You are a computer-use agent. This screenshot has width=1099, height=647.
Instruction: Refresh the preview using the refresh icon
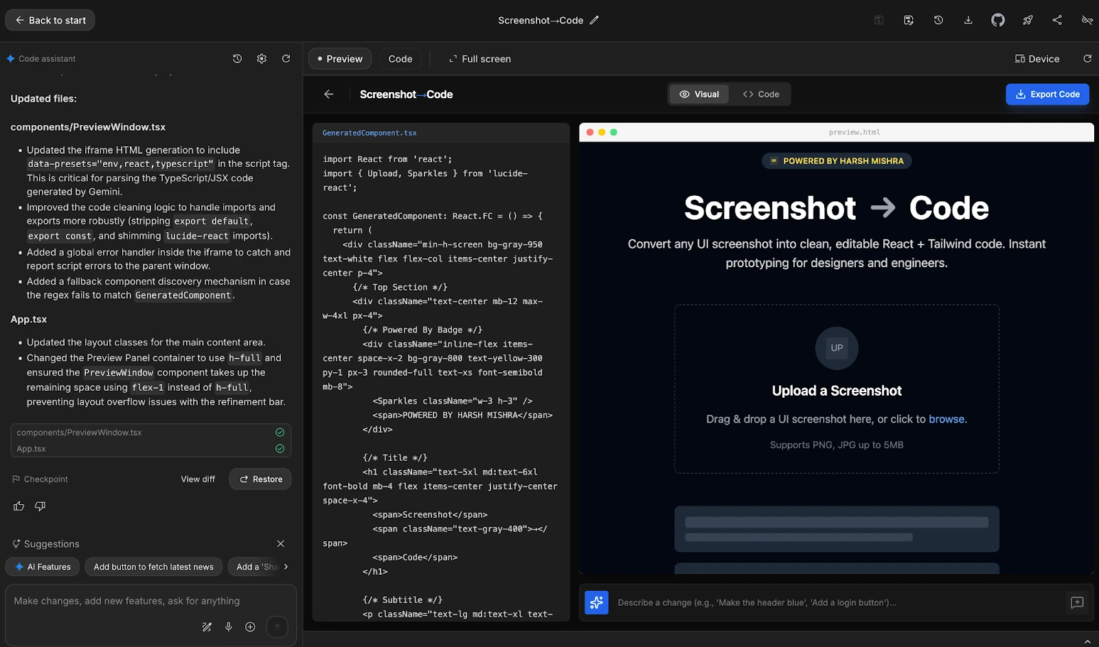[x=1087, y=58]
